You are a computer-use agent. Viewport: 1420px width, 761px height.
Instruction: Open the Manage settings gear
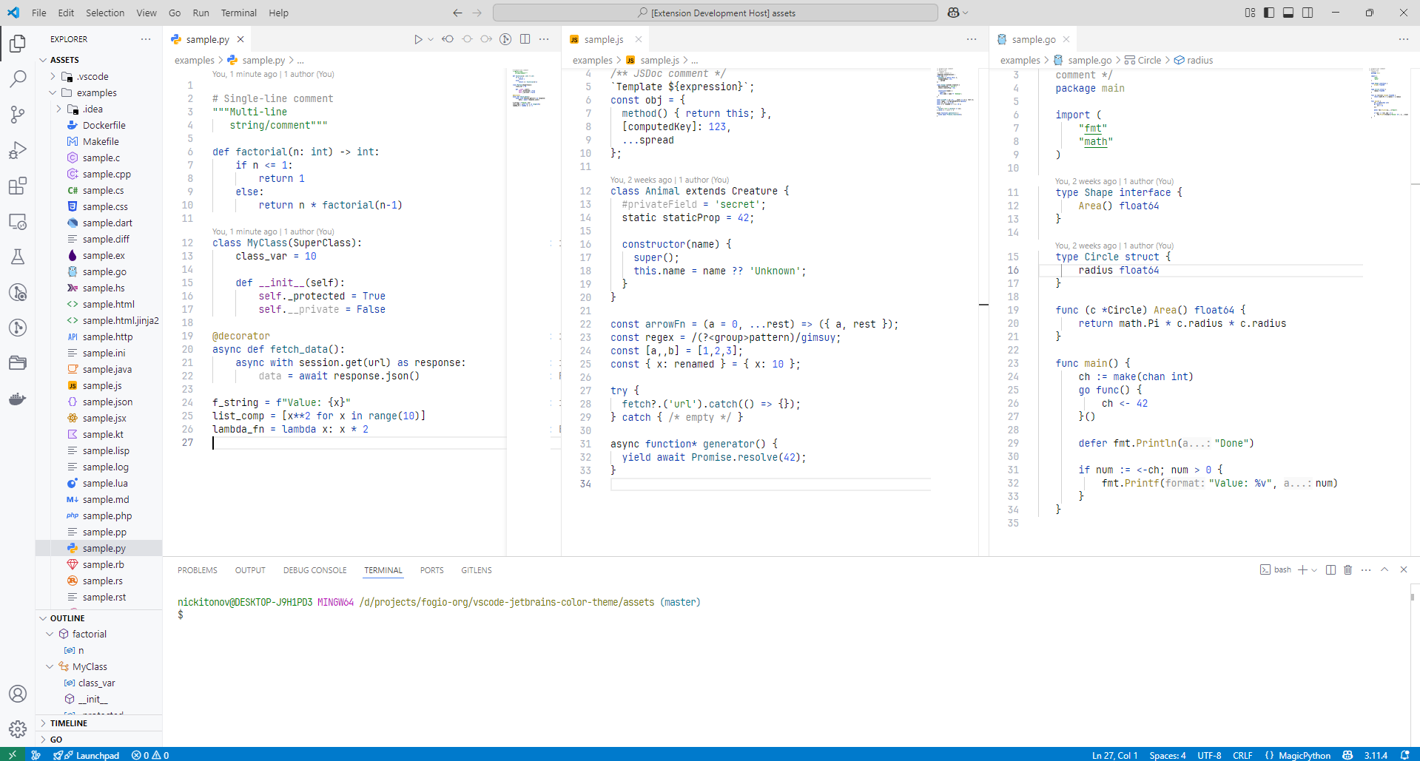18,729
